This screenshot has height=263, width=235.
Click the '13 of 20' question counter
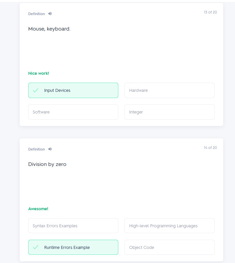[x=210, y=12]
